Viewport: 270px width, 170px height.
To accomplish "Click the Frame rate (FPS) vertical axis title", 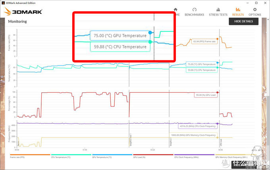I will [x=9, y=43].
